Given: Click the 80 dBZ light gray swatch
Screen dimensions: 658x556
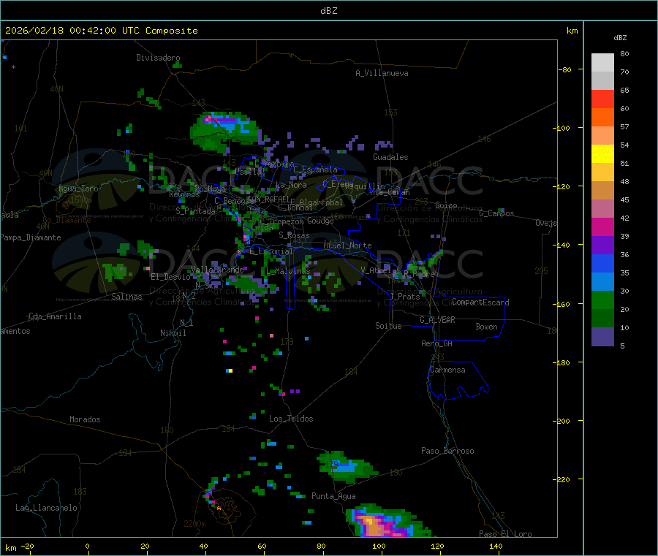Looking at the screenshot, I should 602,63.
